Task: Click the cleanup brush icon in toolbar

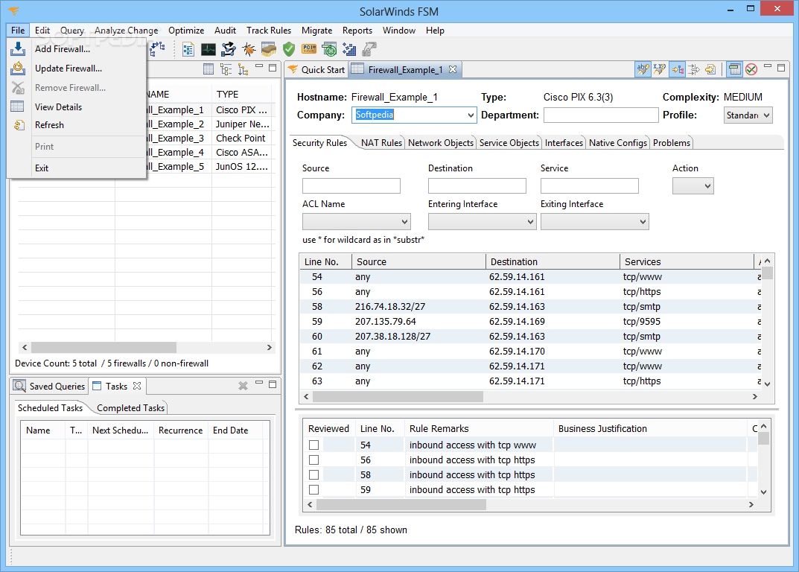Action: click(x=269, y=49)
